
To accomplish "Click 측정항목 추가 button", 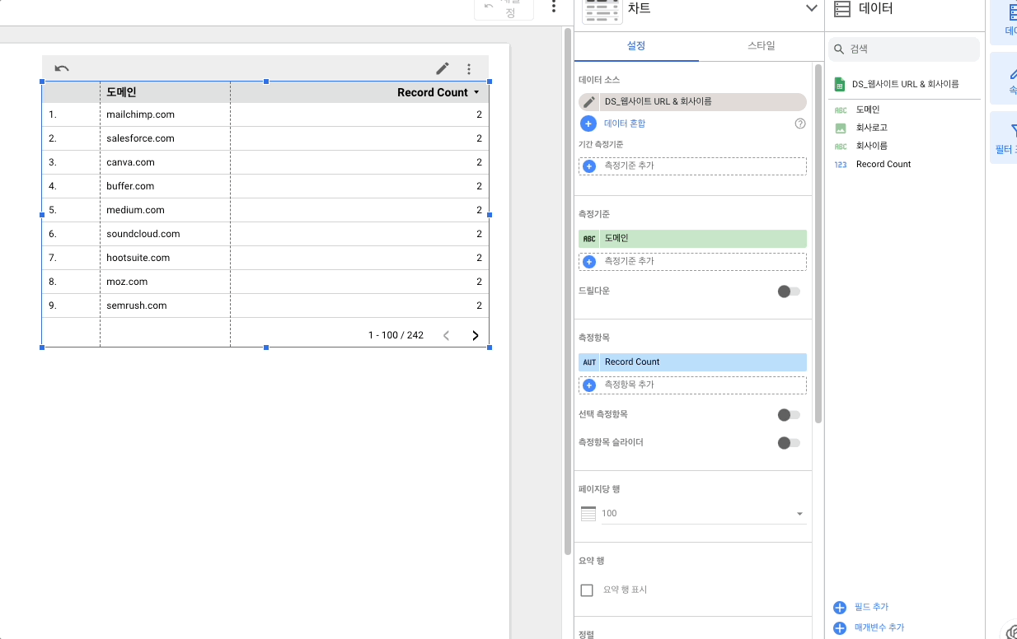I will click(x=692, y=385).
